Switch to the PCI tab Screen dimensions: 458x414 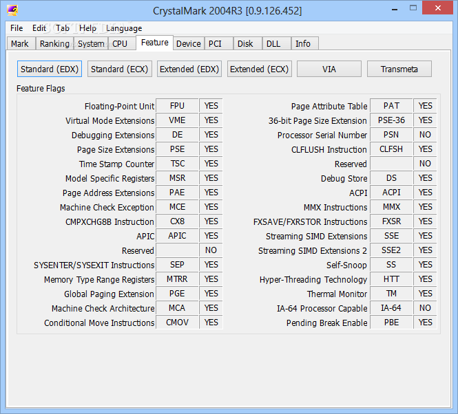click(218, 44)
